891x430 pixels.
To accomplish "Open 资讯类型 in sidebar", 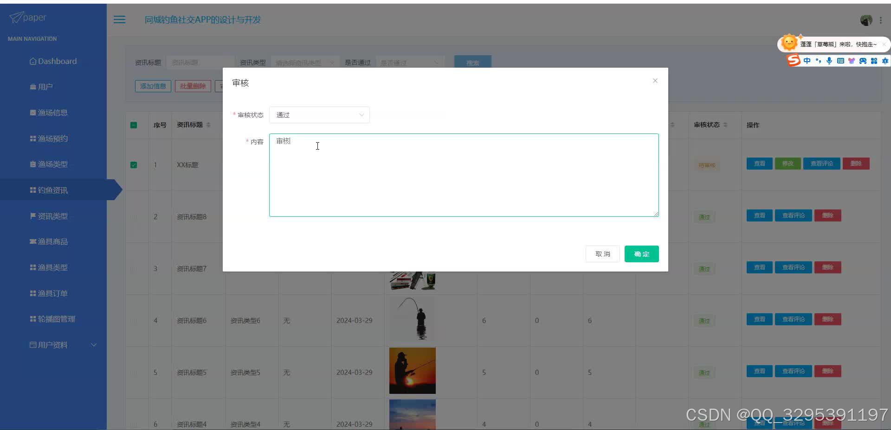I will [x=49, y=216].
